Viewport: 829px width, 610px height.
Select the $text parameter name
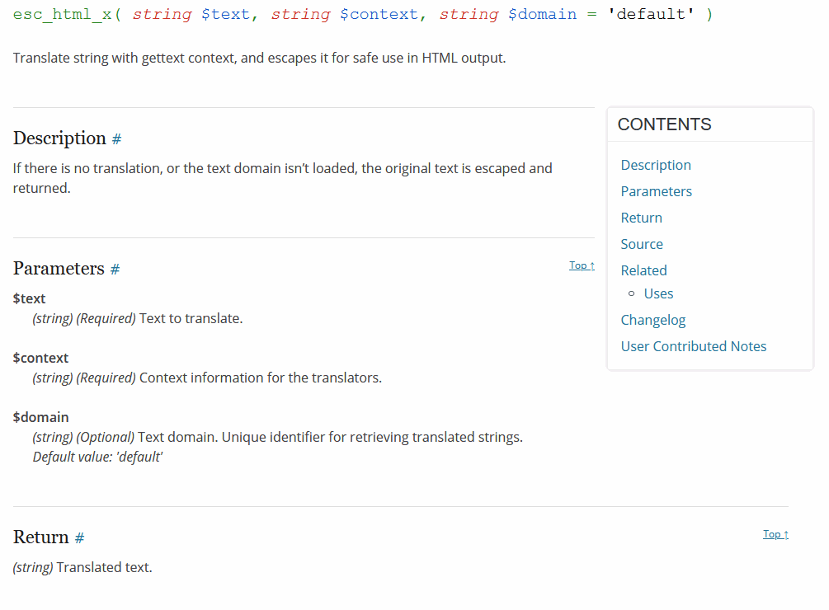[29, 299]
